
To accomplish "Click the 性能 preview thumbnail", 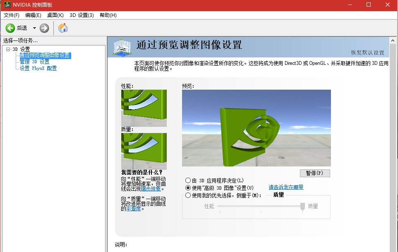I will pos(144,108).
